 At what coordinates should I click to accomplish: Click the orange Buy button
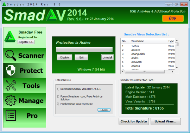tap(173, 18)
